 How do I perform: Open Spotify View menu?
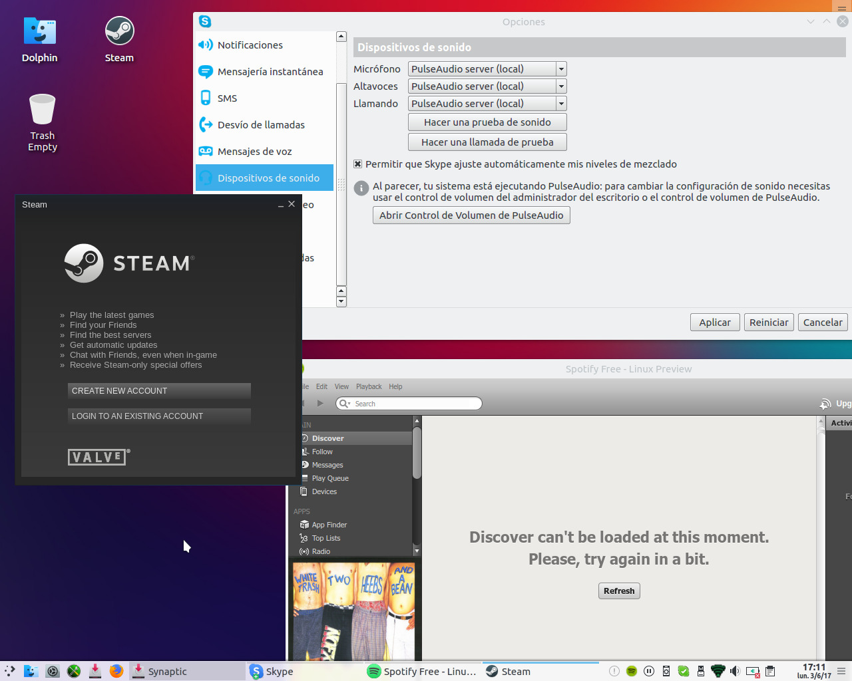point(341,386)
